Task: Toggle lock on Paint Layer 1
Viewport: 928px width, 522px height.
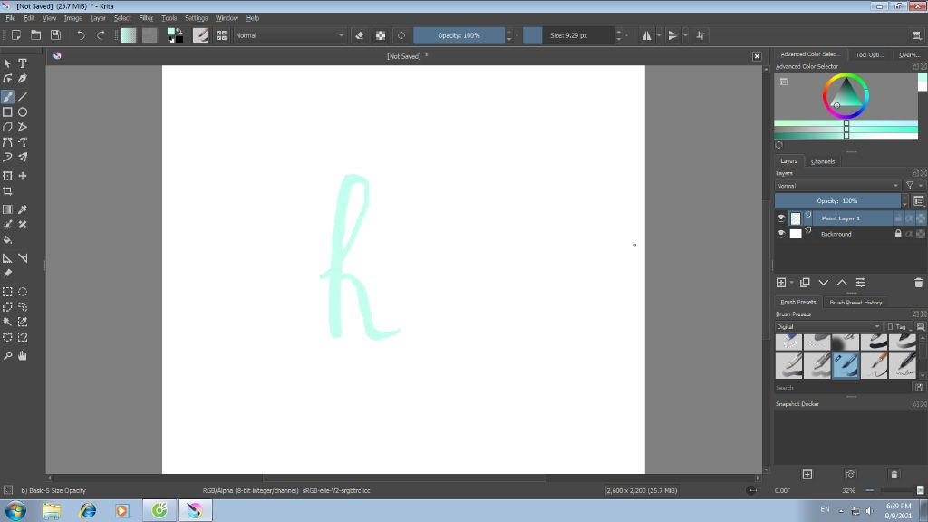Action: [x=898, y=218]
